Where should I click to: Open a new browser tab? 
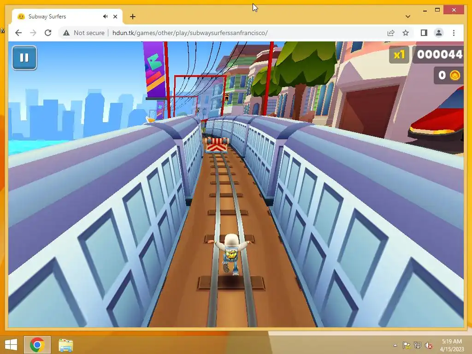(133, 17)
